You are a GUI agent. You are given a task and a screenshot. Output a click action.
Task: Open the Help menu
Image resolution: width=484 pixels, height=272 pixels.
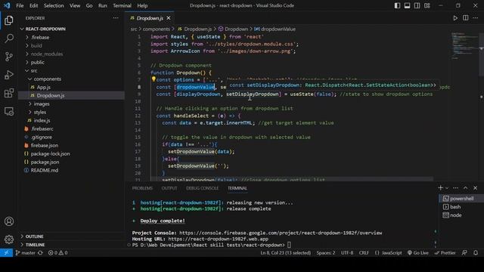coord(142,5)
